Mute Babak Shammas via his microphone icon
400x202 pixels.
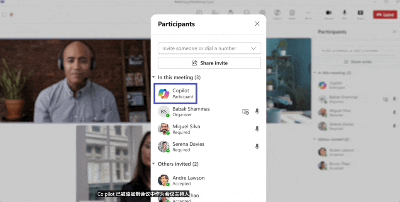[257, 111]
